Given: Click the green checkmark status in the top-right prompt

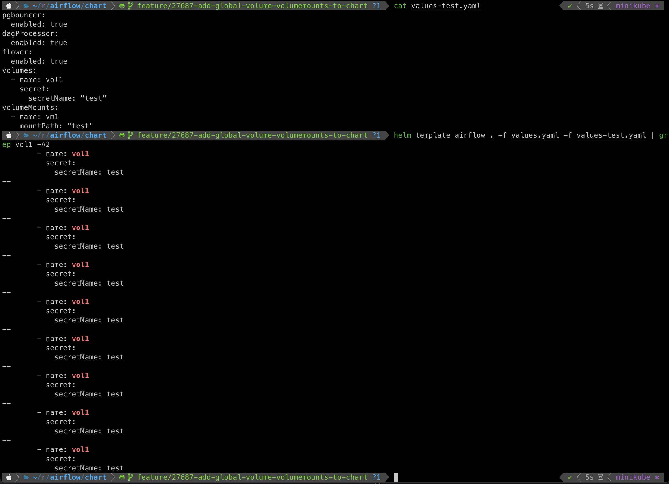Looking at the screenshot, I should click(x=569, y=6).
